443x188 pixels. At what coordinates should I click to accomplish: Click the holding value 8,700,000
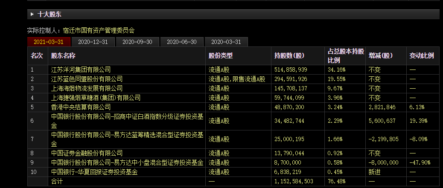click(x=288, y=162)
